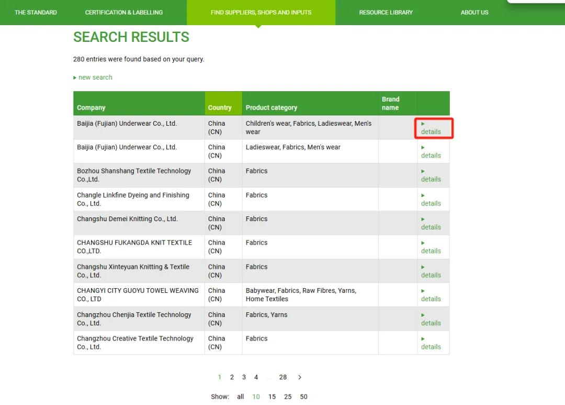This screenshot has width=565, height=405.
Task: Open details for Changshu Xinteyuan Knitting
Action: pyautogui.click(x=431, y=271)
